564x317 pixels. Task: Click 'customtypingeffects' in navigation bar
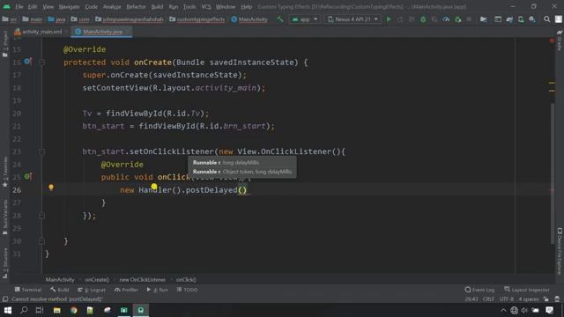click(197, 19)
